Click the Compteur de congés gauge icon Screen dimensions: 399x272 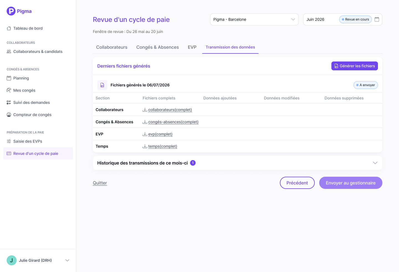9,115
